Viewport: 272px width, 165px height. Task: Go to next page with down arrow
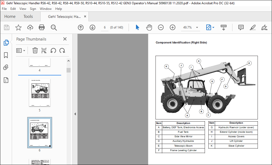tap(92, 27)
